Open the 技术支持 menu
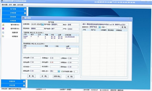Viewport: 152px width, 91px height. [20, 5]
